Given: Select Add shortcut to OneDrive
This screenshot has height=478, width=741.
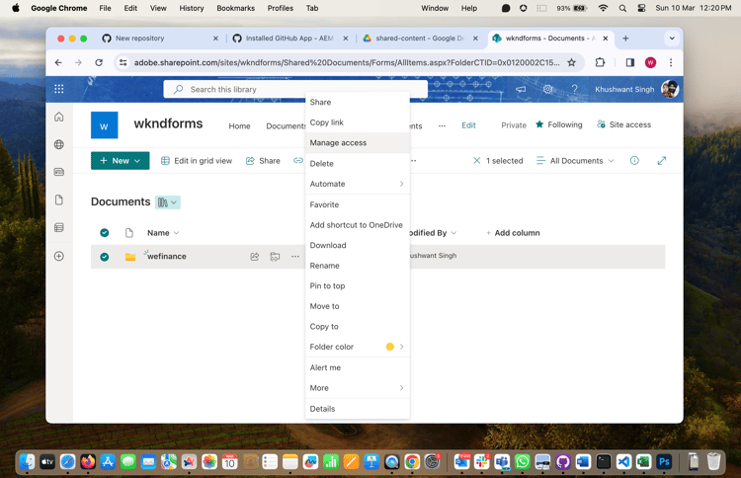Looking at the screenshot, I should [x=358, y=225].
